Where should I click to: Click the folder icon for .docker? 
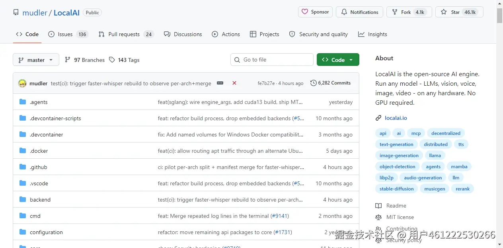(x=23, y=151)
